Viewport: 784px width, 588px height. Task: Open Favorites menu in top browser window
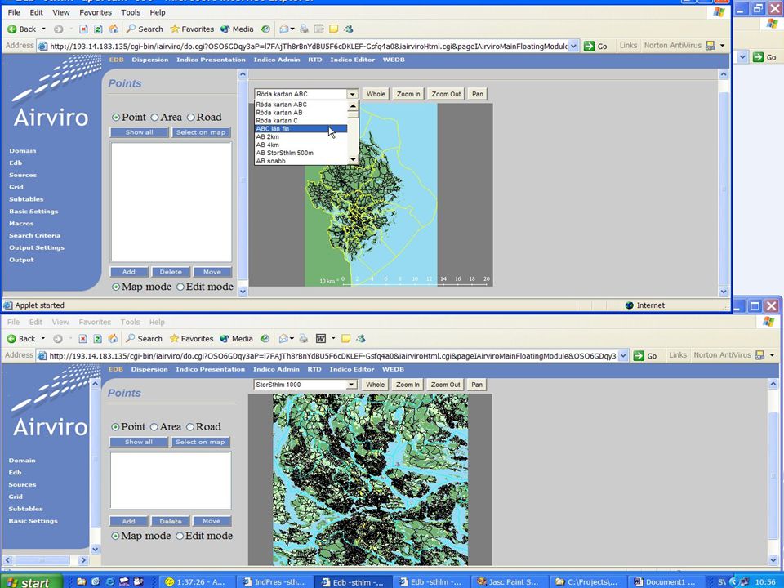96,12
